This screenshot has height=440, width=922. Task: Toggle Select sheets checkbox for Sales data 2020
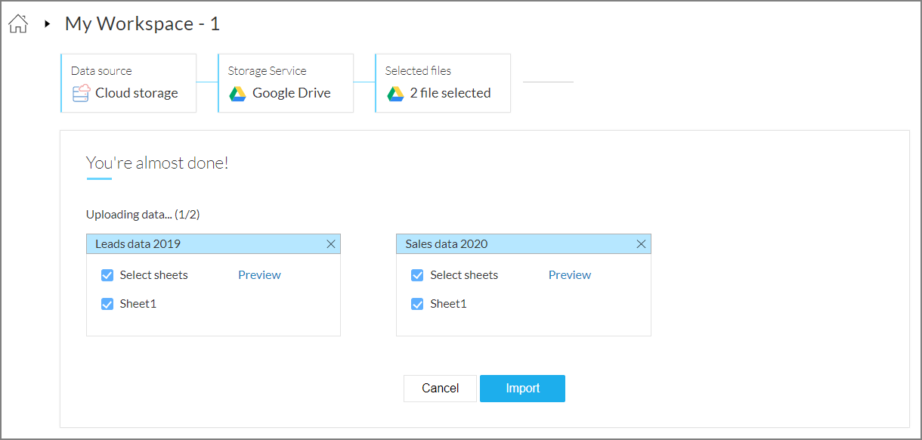[x=417, y=275]
